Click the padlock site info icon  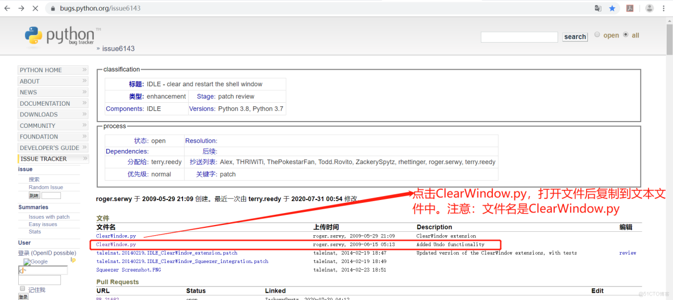pyautogui.click(x=53, y=8)
